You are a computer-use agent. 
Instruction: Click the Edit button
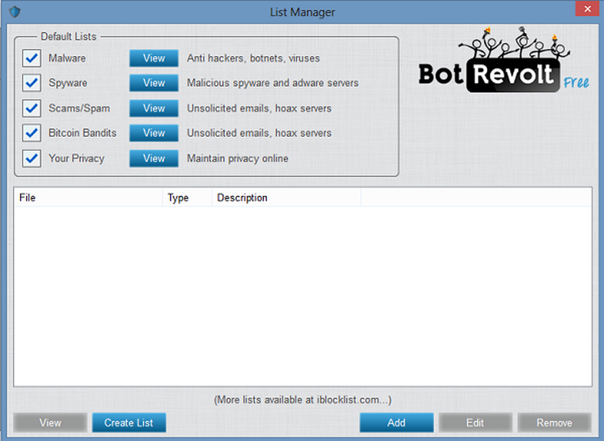475,423
